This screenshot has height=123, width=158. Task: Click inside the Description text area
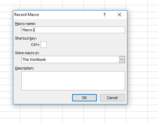pyautogui.click(x=73, y=81)
